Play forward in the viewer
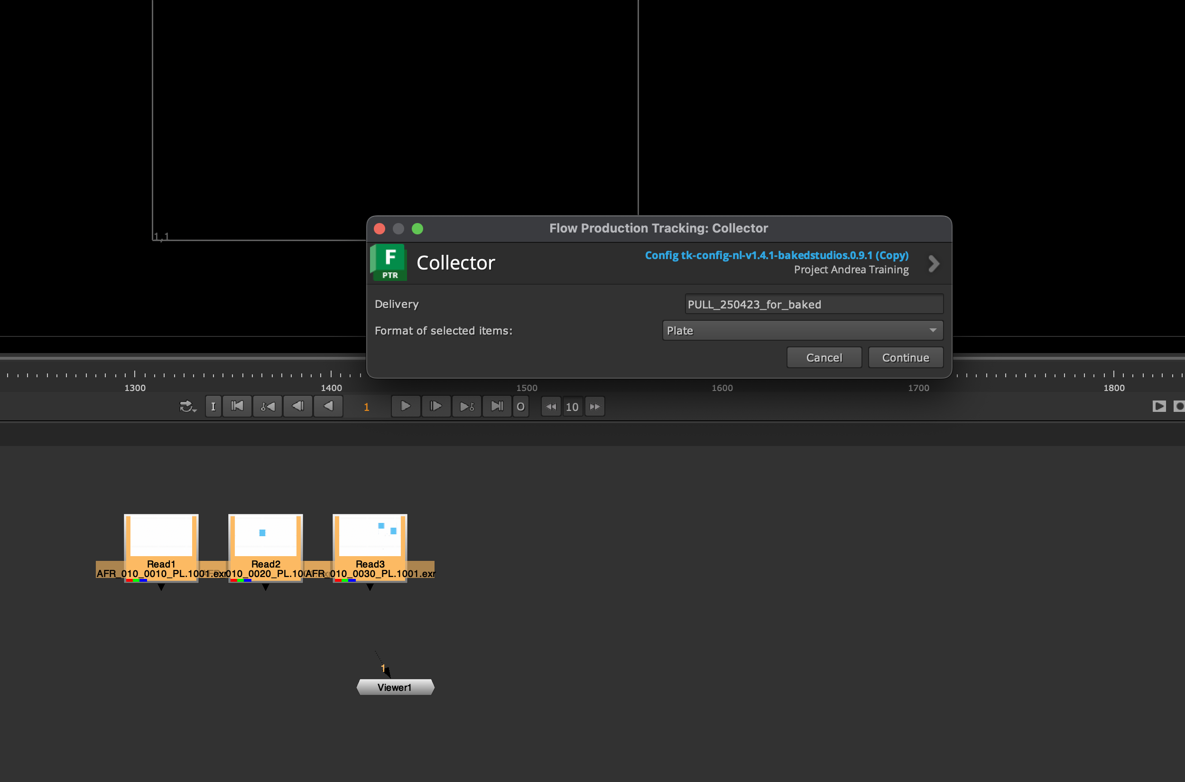The width and height of the screenshot is (1185, 782). point(405,407)
